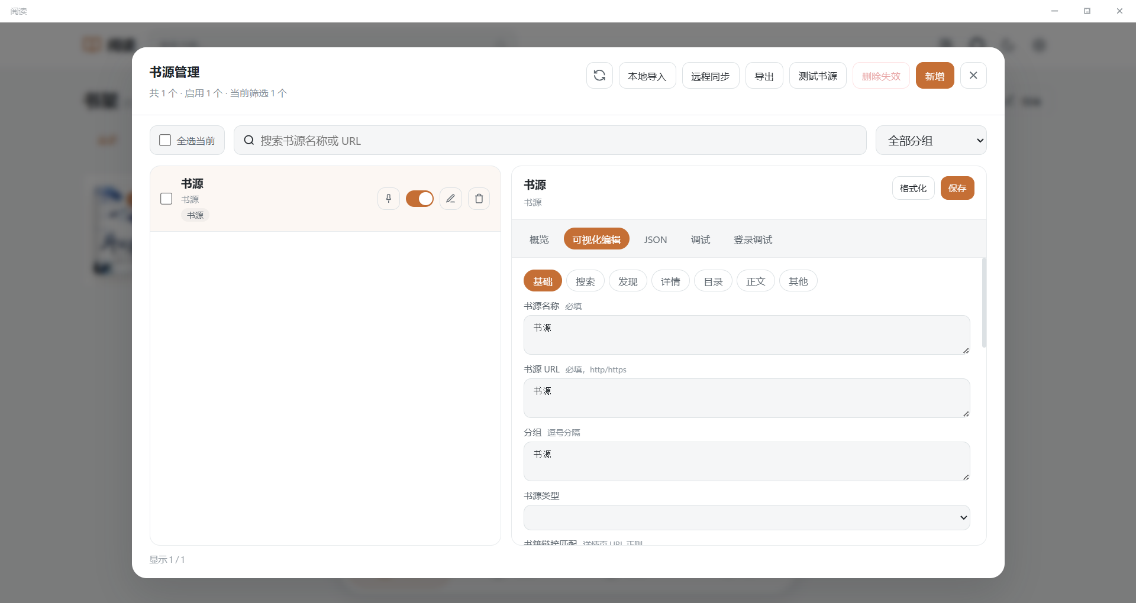
Task: Show the 搜索 rules section
Action: pyautogui.click(x=585, y=281)
